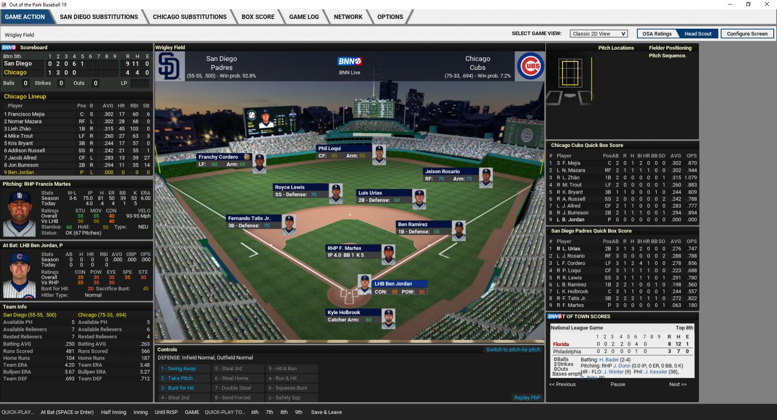The image size is (777, 420).
Task: Open the Box Score tab
Action: (x=258, y=17)
